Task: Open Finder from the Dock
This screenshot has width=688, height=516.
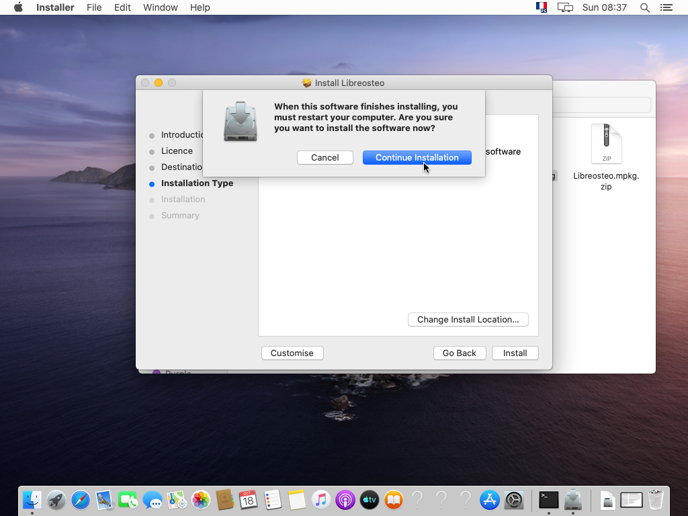Action: (x=32, y=500)
